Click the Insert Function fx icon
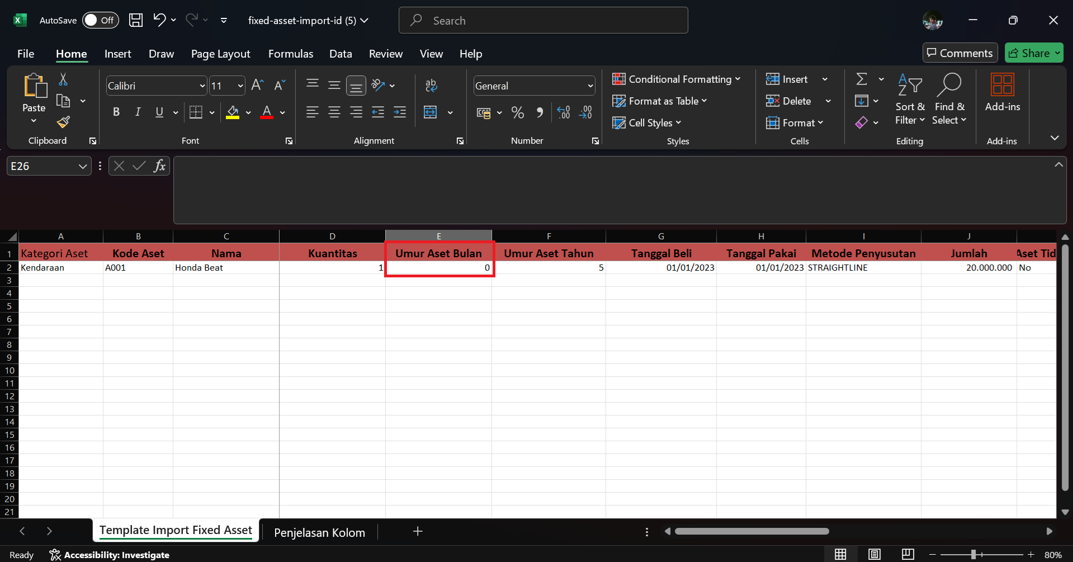This screenshot has height=562, width=1073. tap(159, 166)
